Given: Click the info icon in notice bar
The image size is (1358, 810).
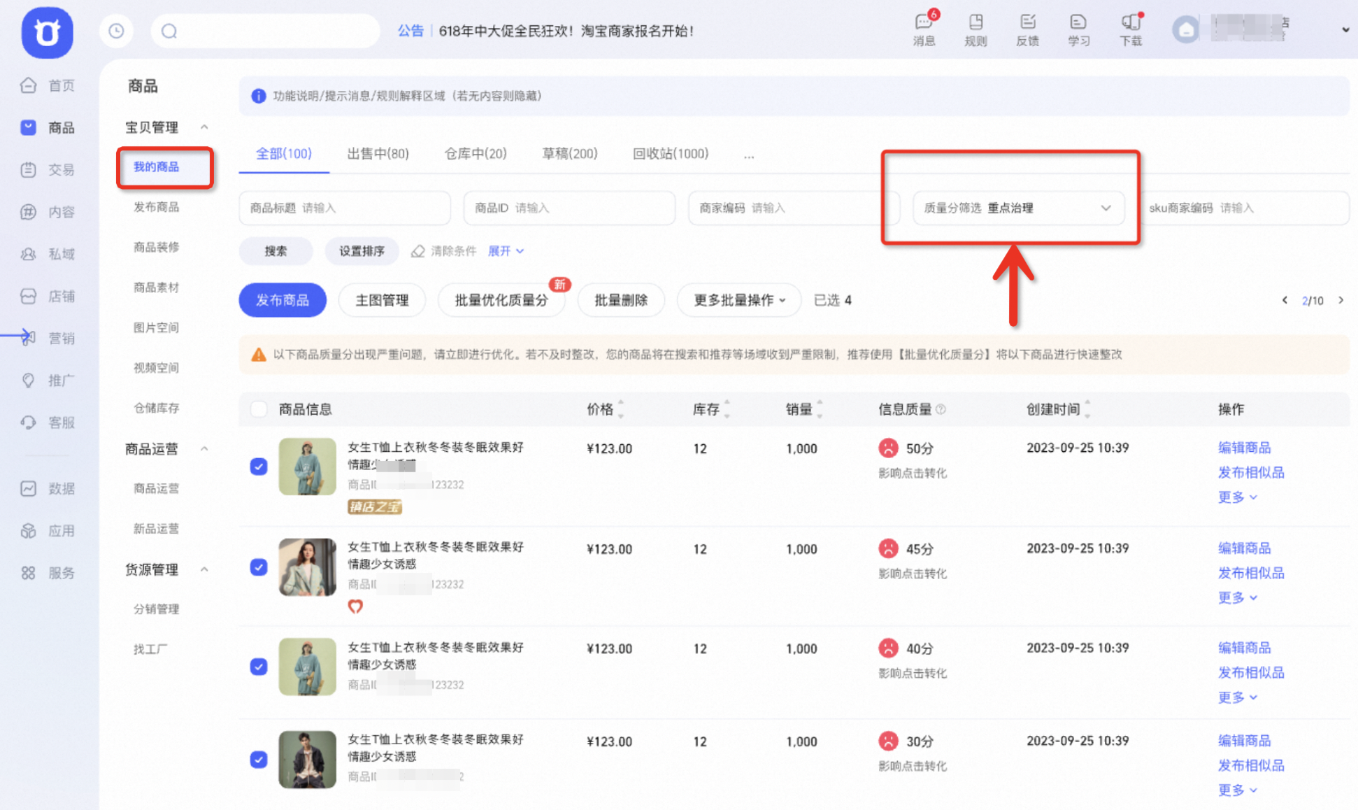Looking at the screenshot, I should coord(258,96).
